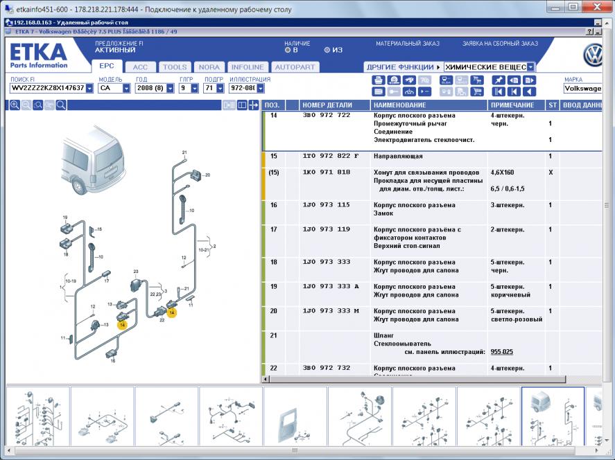Click yellow hotspot 14 near connector 22
The width and height of the screenshot is (615, 460).
point(171,312)
